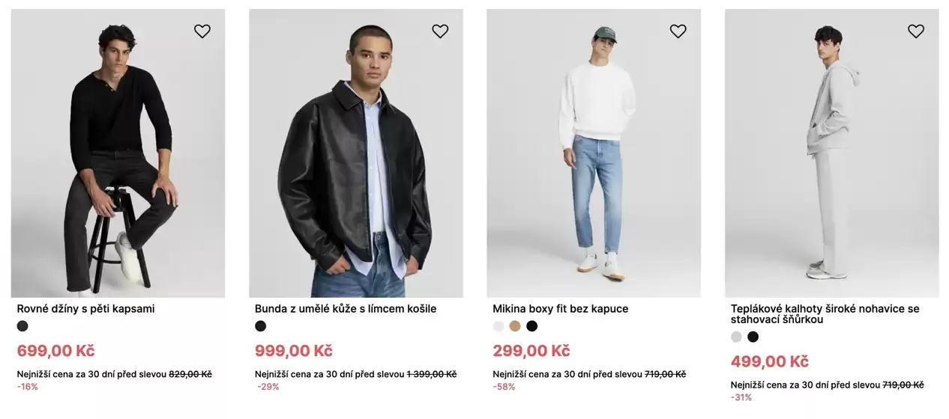Viewport: 949px width, 419px height.
Task: Save Teplákové kalhoty with heart icon
Action: click(916, 31)
